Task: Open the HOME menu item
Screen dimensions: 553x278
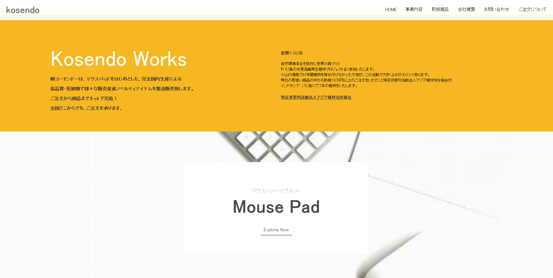Action: 391,9
